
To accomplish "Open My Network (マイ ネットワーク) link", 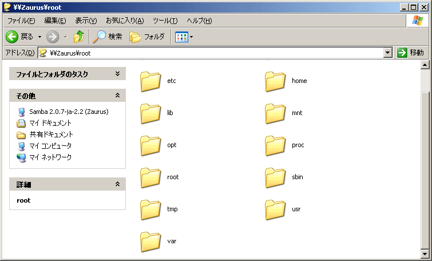I will click(x=50, y=157).
